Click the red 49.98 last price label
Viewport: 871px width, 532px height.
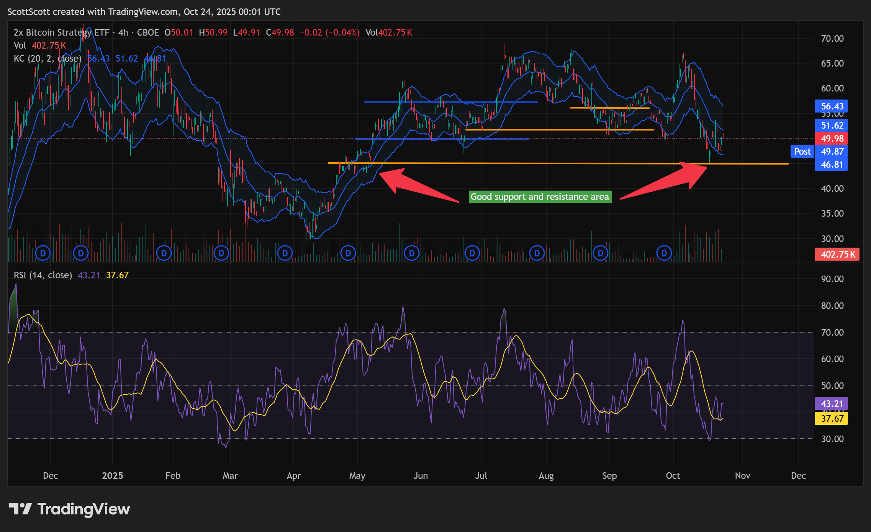[832, 139]
